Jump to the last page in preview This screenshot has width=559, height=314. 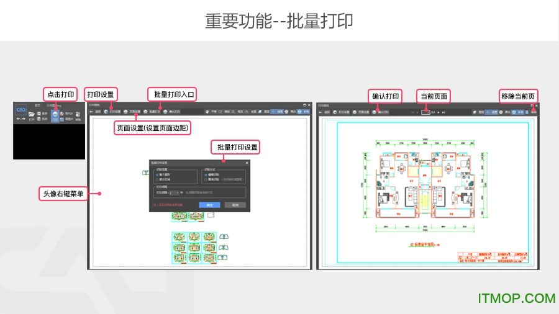443,112
